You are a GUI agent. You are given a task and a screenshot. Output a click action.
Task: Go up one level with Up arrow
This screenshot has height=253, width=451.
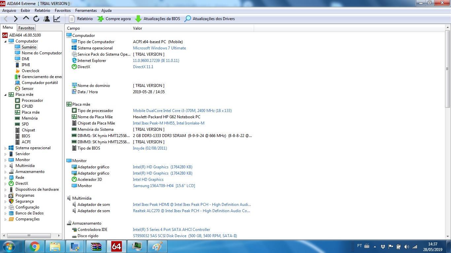(26, 18)
